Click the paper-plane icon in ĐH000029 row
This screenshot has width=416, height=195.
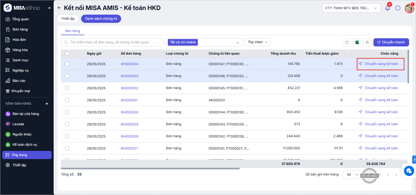[x=360, y=124]
